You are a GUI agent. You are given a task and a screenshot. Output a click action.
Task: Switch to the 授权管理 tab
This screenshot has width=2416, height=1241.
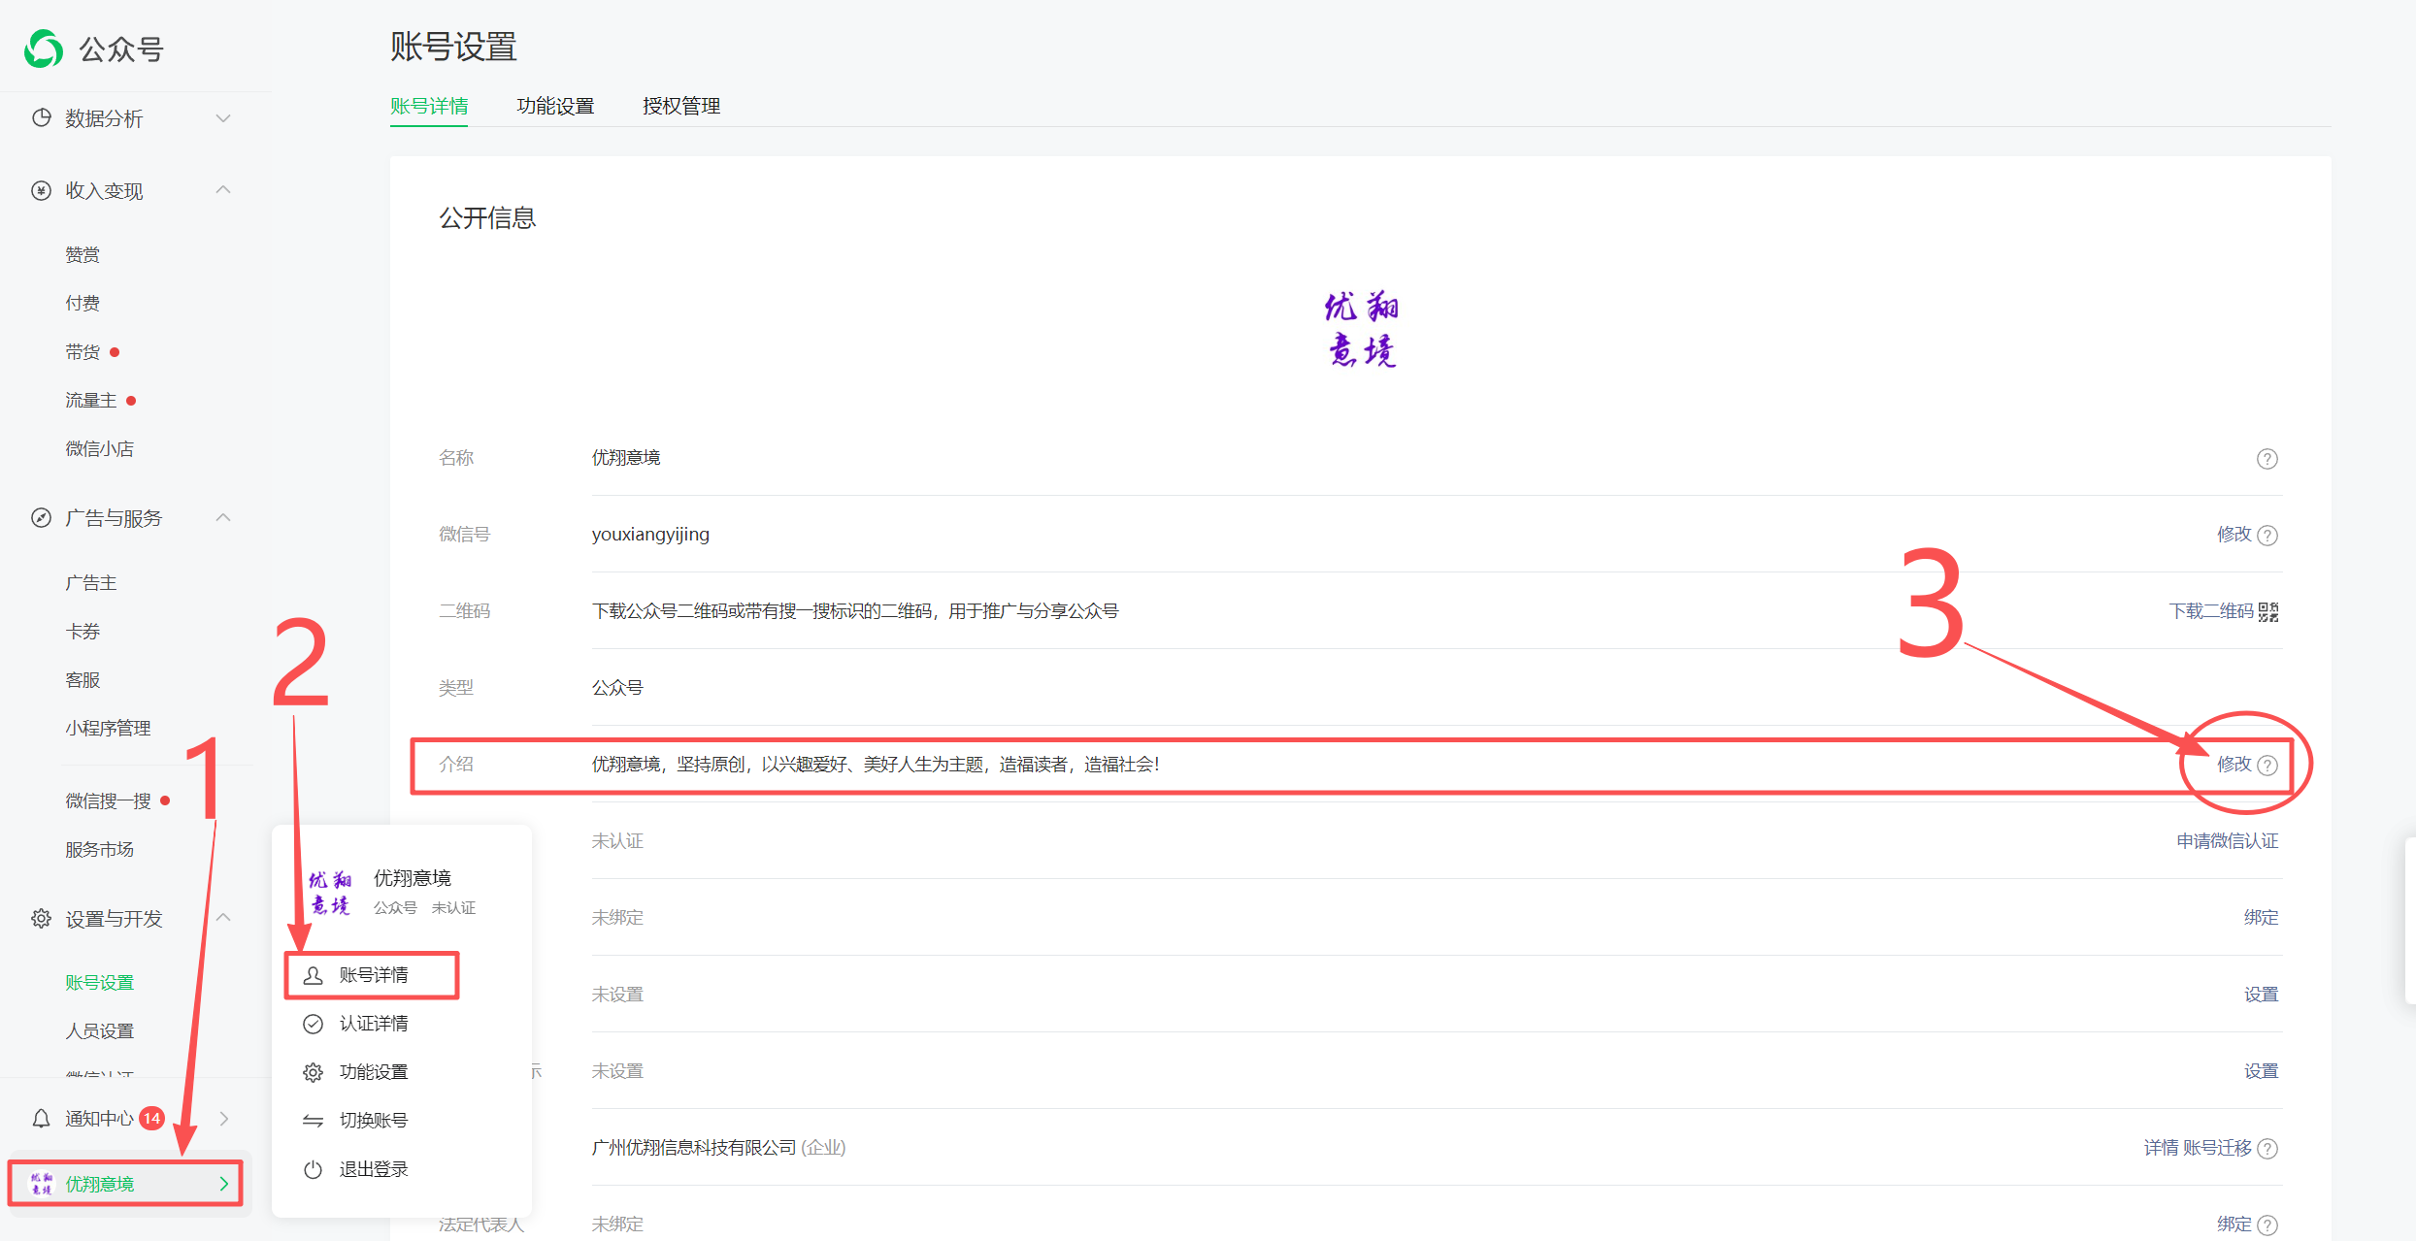tap(681, 106)
